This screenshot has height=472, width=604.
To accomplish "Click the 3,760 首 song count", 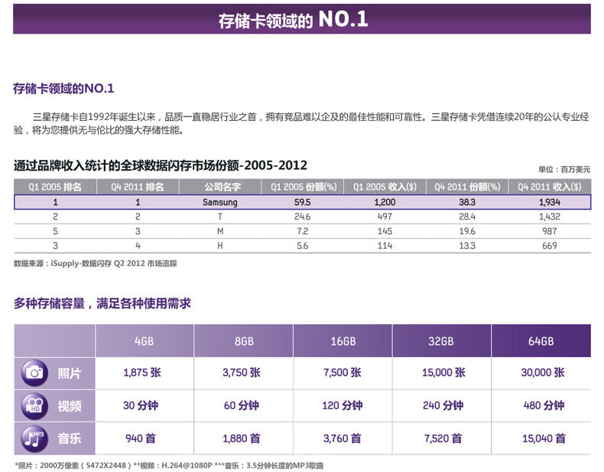I will pyautogui.click(x=342, y=438).
